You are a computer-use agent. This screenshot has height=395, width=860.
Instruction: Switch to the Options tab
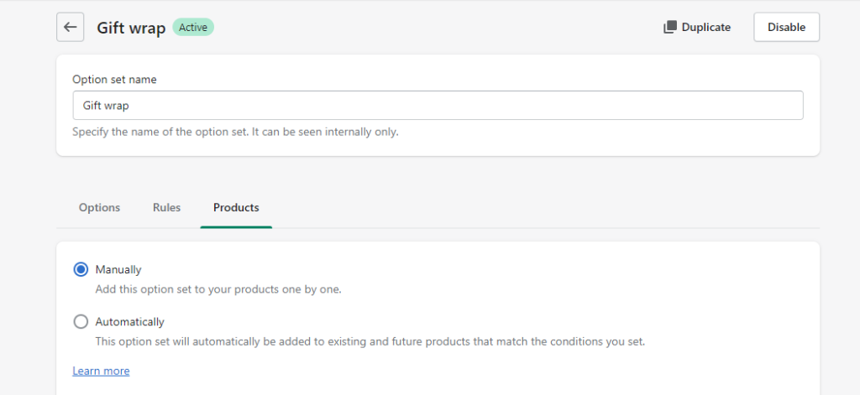pos(99,208)
